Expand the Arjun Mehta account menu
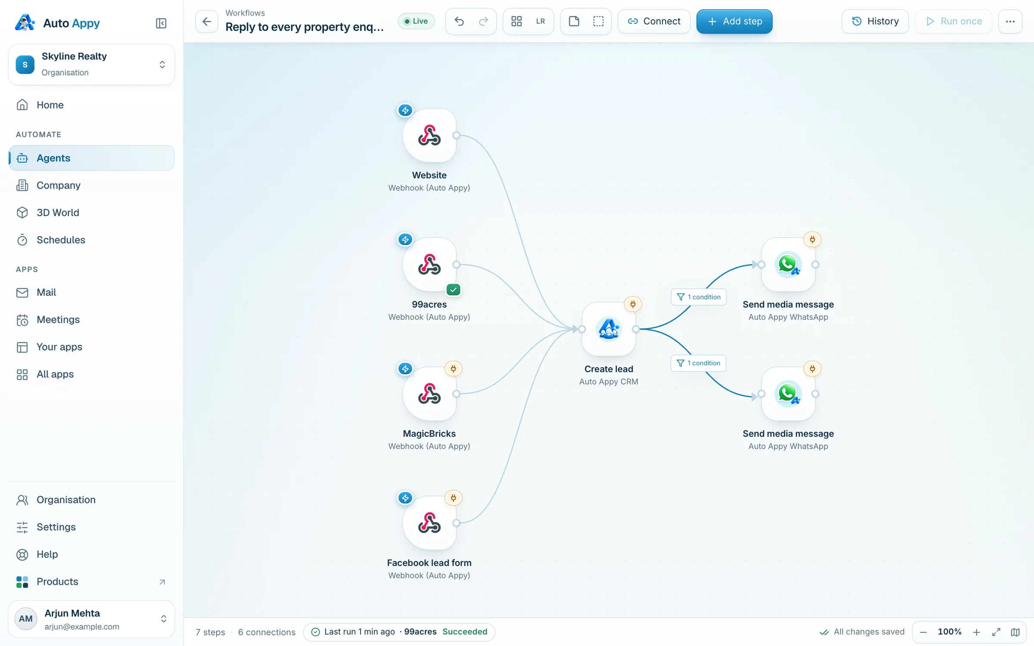The width and height of the screenshot is (1034, 646). pyautogui.click(x=91, y=619)
